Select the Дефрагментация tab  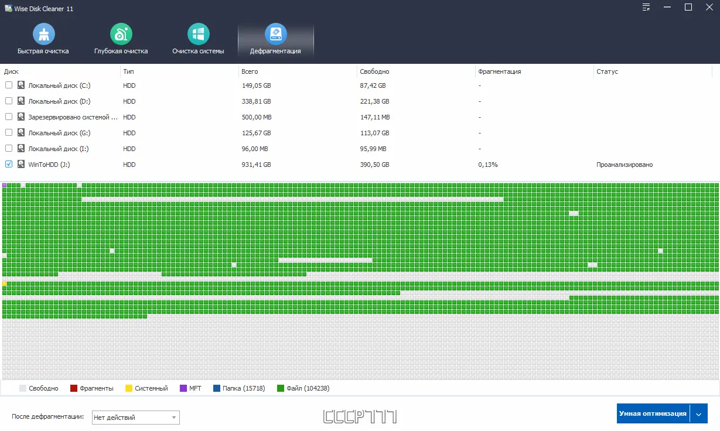pyautogui.click(x=275, y=40)
